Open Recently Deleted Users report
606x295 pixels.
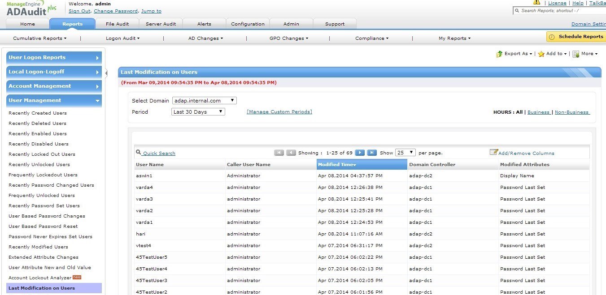point(37,124)
